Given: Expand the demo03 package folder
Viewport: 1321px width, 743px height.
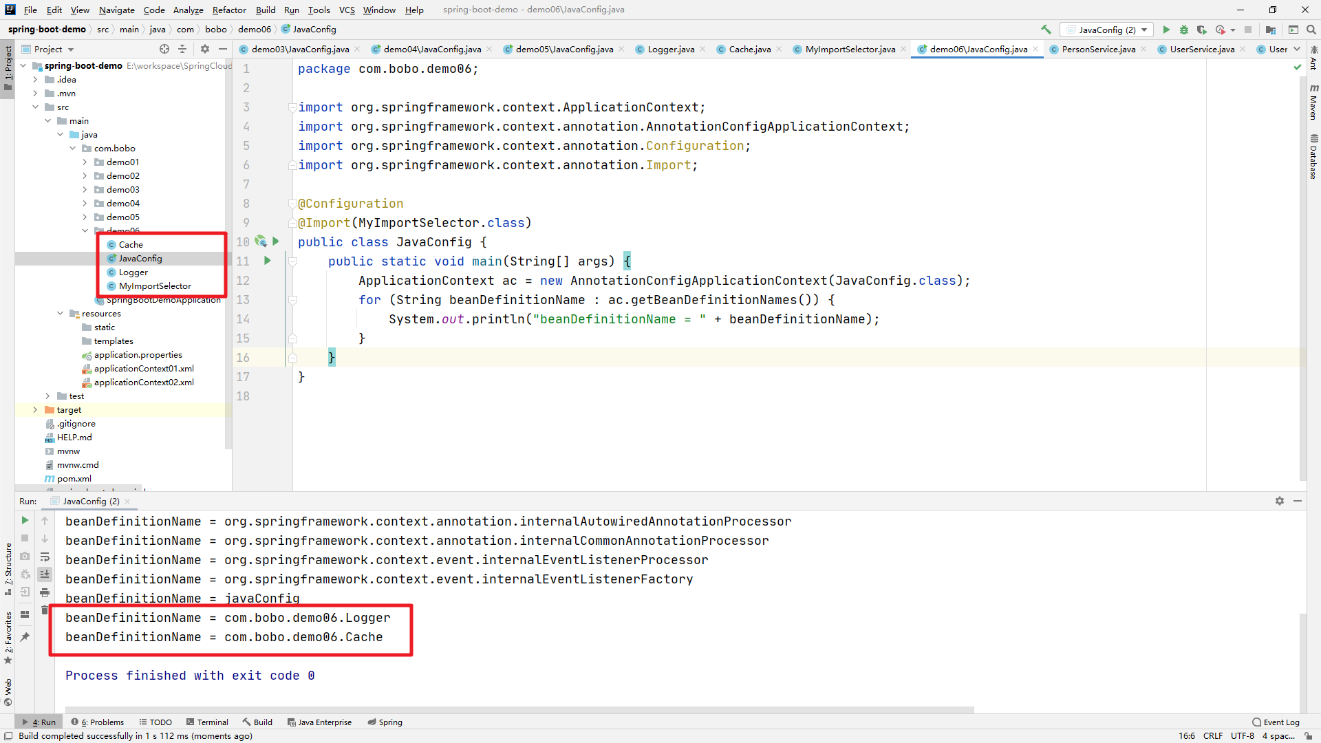Looking at the screenshot, I should (85, 190).
